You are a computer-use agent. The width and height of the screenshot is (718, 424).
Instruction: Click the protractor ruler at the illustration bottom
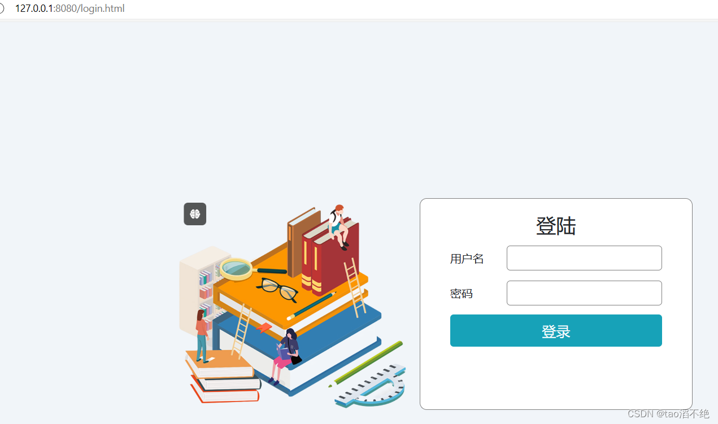click(x=370, y=386)
